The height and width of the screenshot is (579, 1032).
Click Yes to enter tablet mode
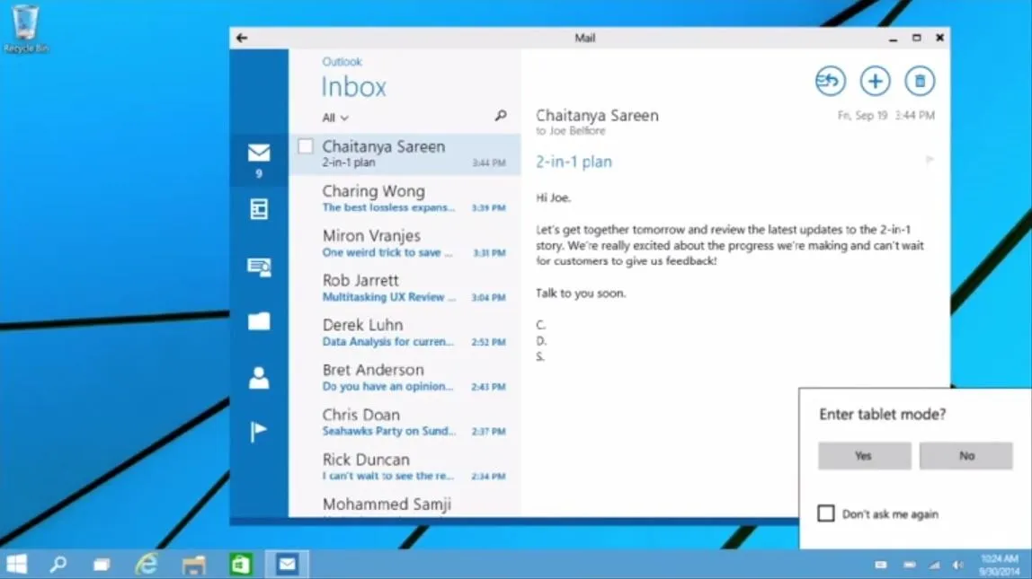tap(864, 455)
